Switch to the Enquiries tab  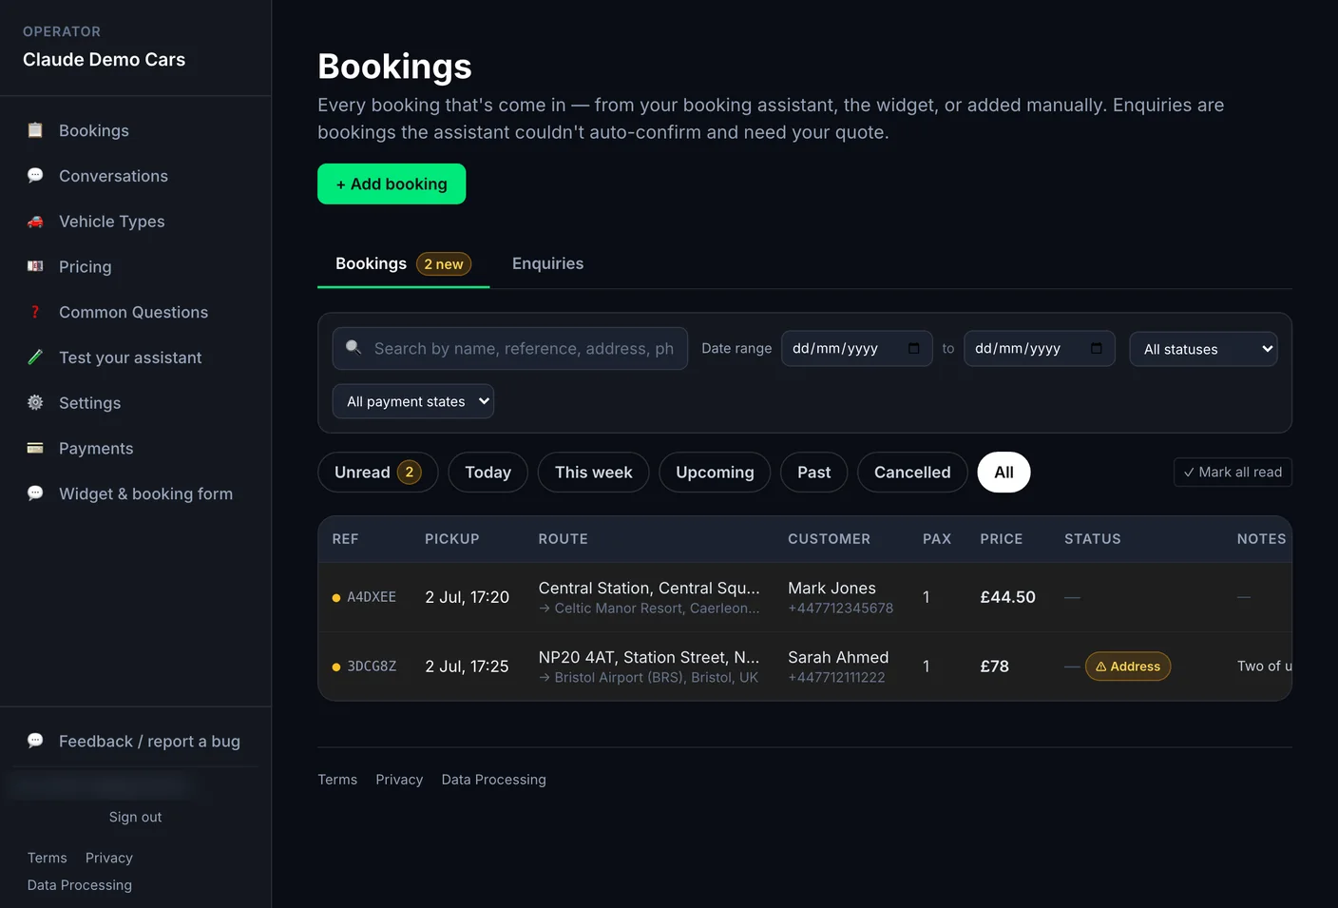(x=547, y=263)
